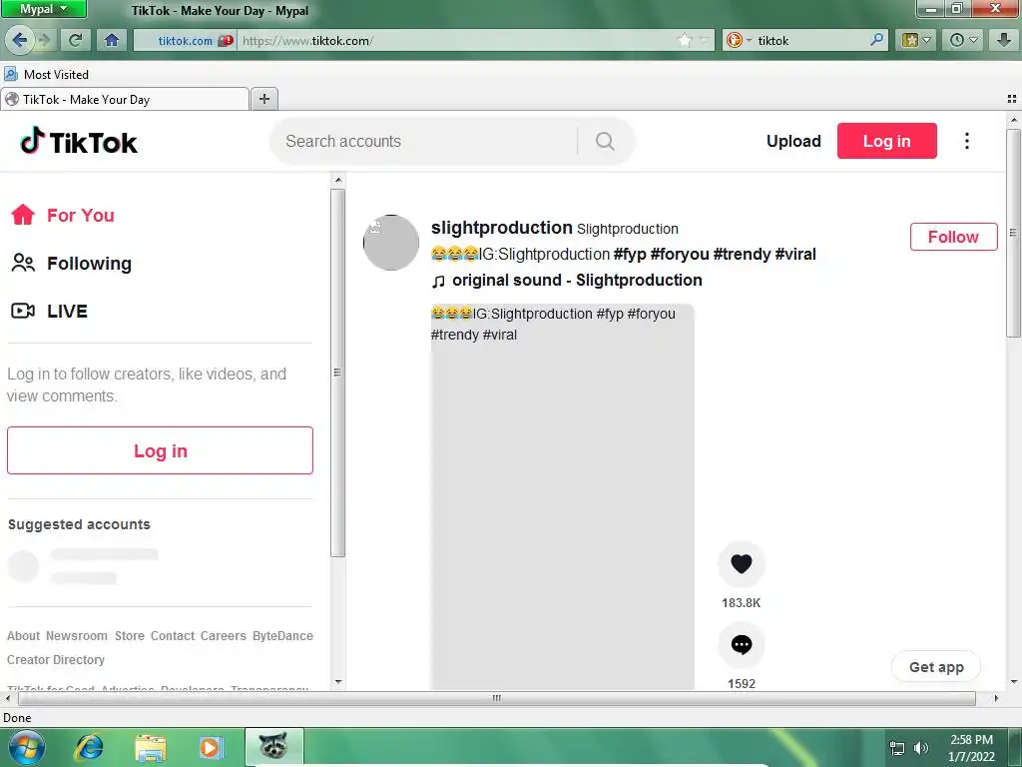Image resolution: width=1022 pixels, height=767 pixels.
Task: Click the site identity warning icon beside tiktok.com
Action: click(x=226, y=40)
